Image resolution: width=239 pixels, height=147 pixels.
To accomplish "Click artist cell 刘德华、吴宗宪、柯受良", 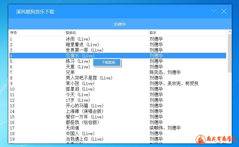I will [x=174, y=84].
